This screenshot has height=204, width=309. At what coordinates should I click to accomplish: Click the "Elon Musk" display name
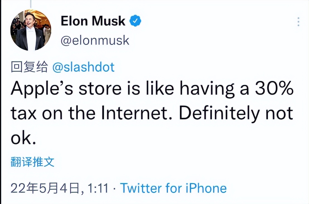pos(93,21)
